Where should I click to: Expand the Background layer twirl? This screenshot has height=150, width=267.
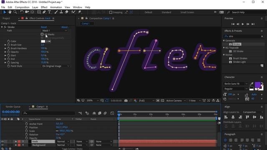point(16,145)
